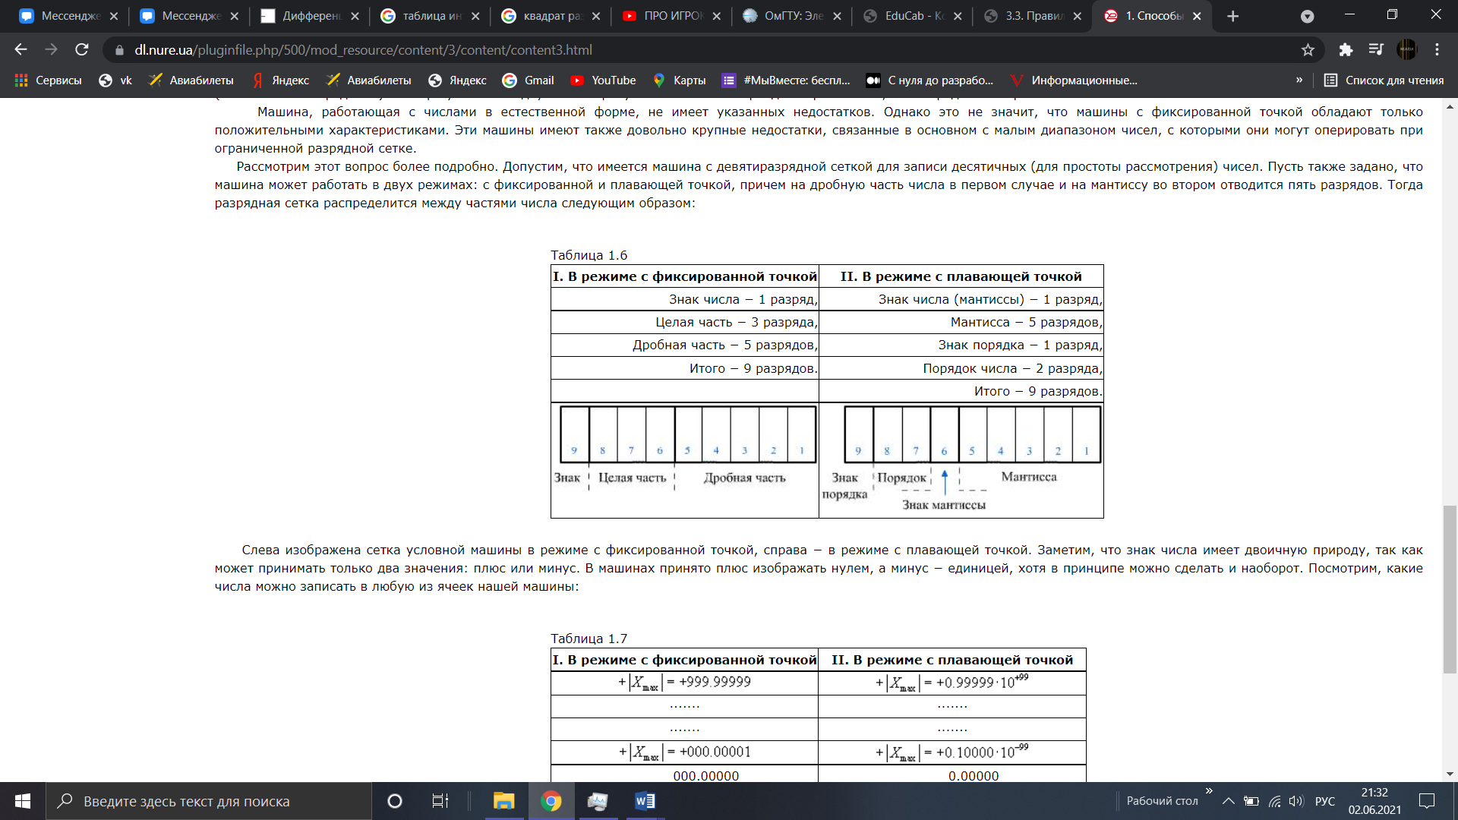
Task: Open the Chrome profile avatar
Action: click(x=1407, y=49)
